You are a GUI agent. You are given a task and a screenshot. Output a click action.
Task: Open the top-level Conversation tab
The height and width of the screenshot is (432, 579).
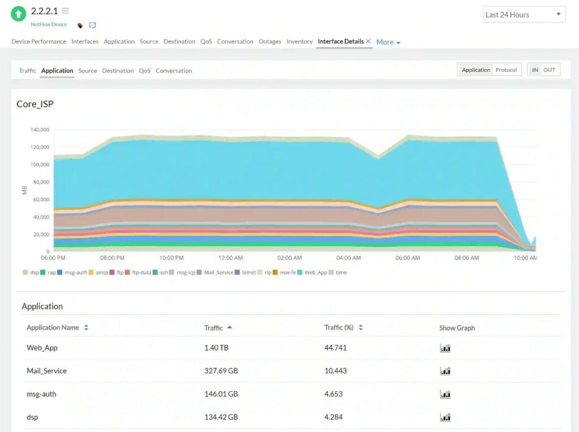coord(235,41)
